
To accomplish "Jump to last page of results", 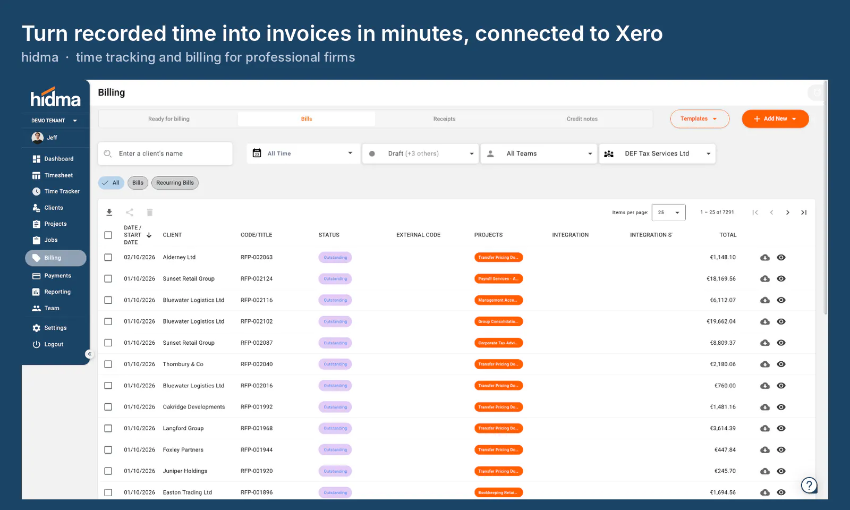I will tap(804, 212).
